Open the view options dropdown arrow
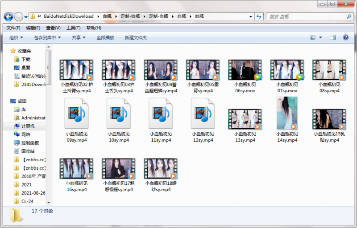Viewport: 357px width, 228px height. tap(321, 38)
